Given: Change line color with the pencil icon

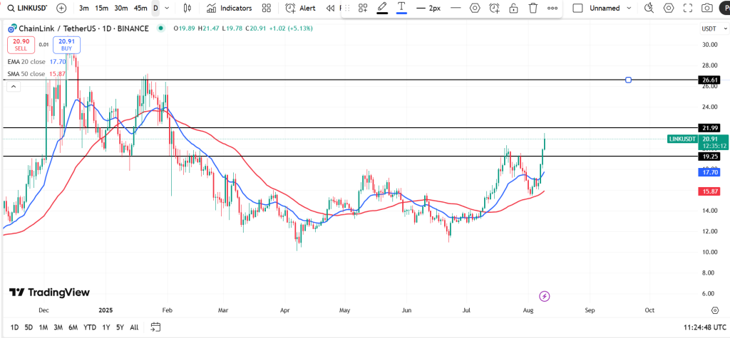Looking at the screenshot, I should coord(382,8).
